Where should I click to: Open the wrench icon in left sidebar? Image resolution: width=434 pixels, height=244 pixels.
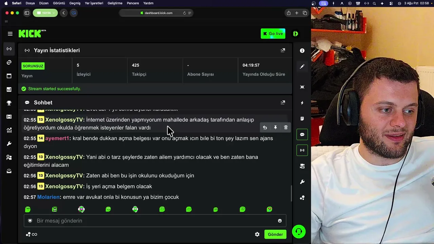[9, 144]
